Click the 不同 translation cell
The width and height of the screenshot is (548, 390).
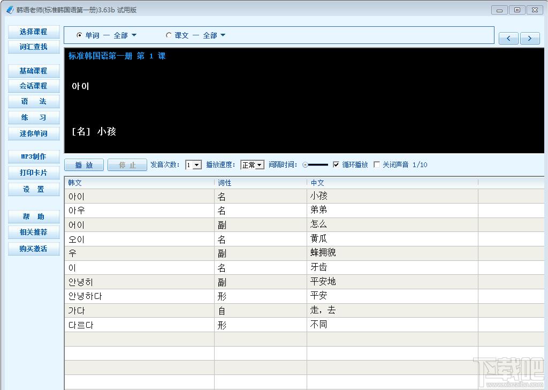tap(392, 325)
